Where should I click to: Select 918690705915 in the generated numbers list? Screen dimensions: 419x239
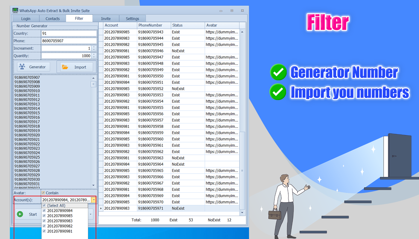[x=27, y=113]
